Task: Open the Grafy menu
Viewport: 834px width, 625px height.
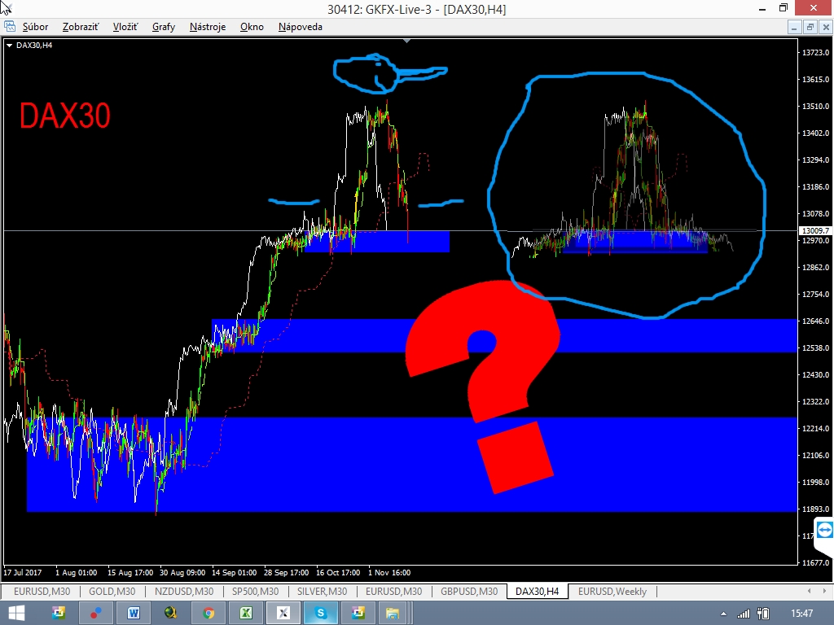Action: tap(163, 27)
